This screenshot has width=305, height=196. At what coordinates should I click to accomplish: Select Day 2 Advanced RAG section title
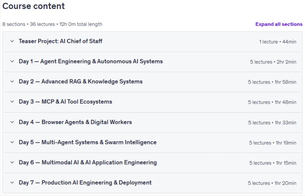80,82
